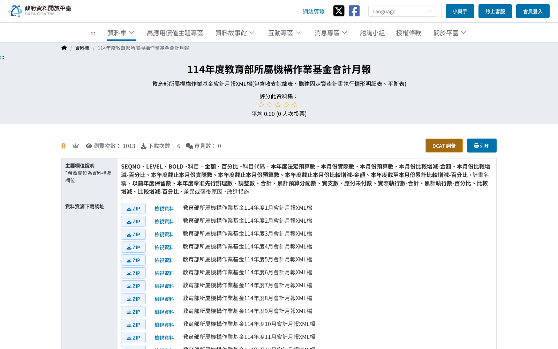Screen dimensions: 558x349
Task: Download ZIP for 6月會計月報
Action: tap(133, 273)
